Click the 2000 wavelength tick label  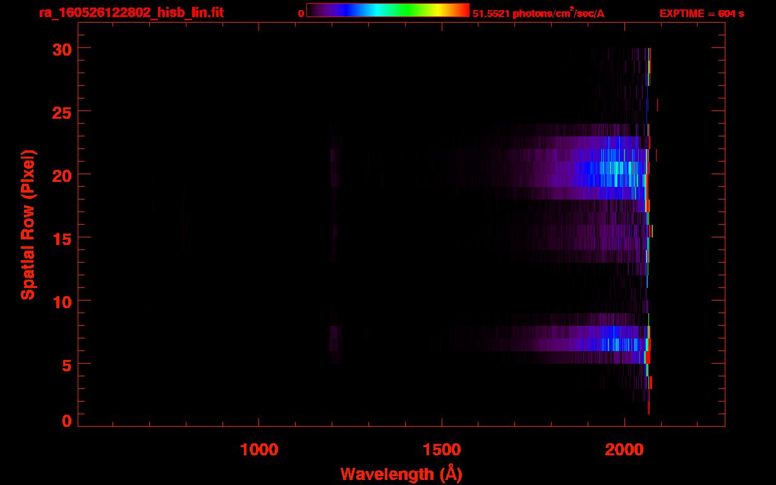(x=624, y=450)
